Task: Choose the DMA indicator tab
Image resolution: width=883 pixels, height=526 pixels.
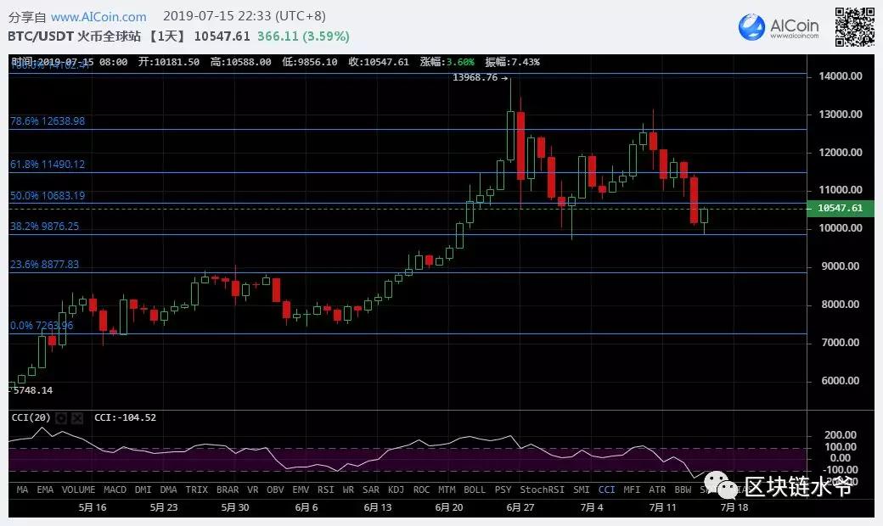Action: point(168,490)
